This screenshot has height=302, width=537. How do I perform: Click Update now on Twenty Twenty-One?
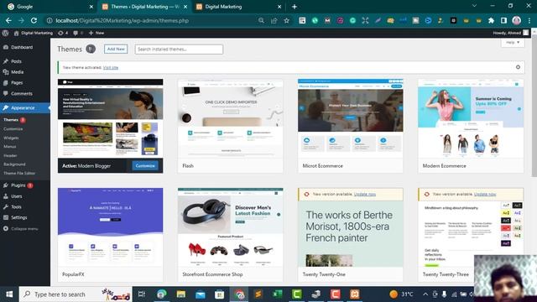point(365,194)
